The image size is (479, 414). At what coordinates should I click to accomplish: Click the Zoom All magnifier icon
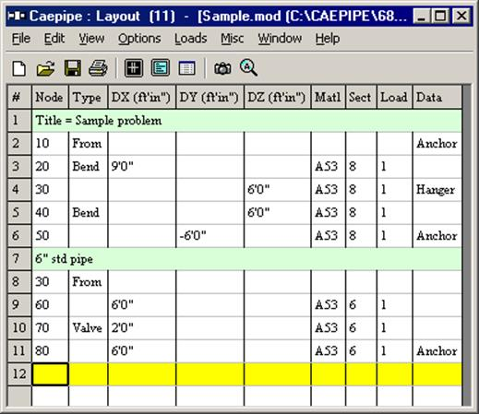pyautogui.click(x=248, y=68)
